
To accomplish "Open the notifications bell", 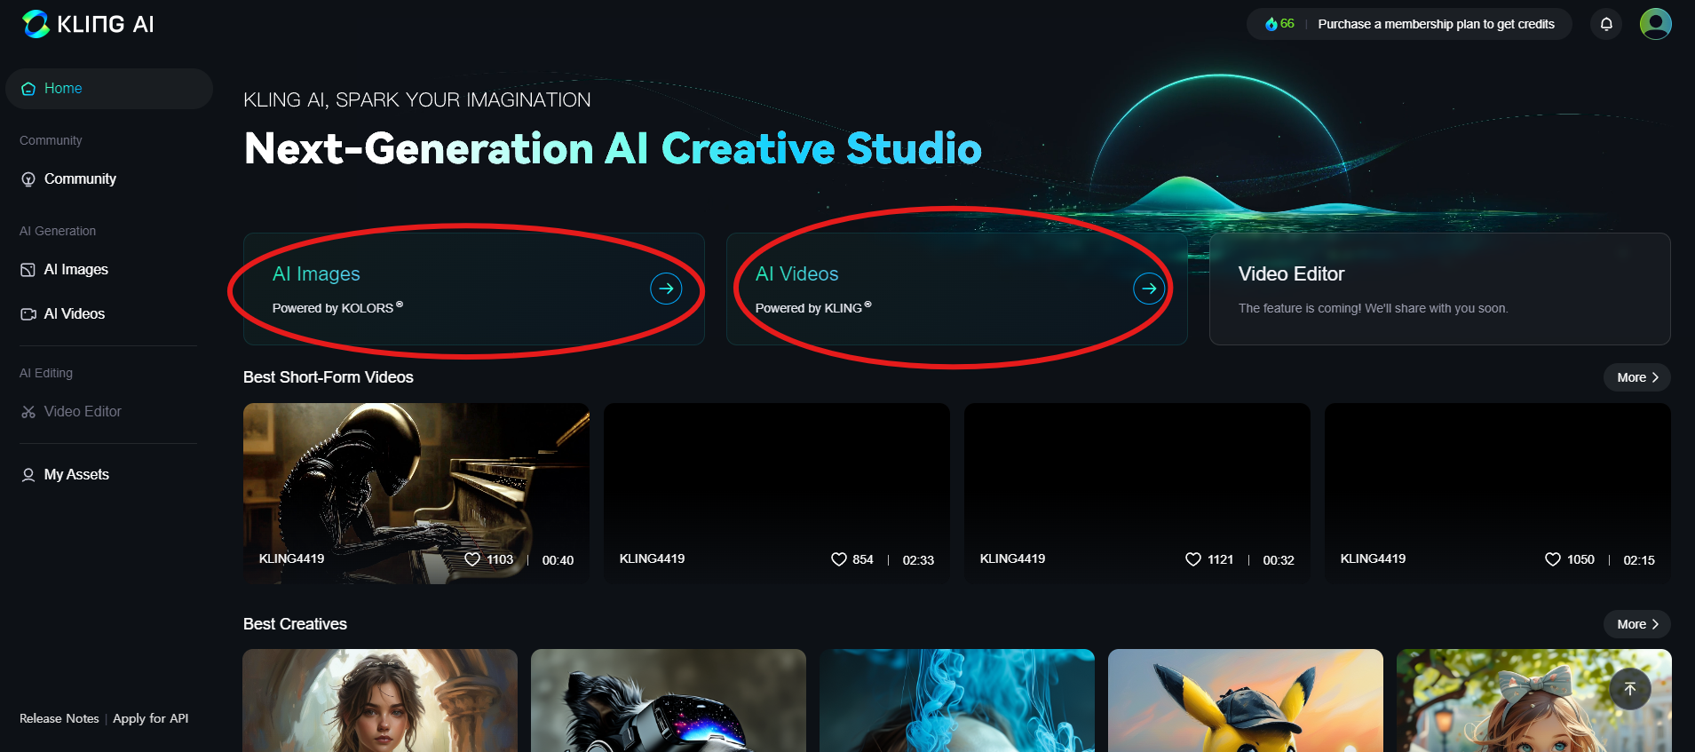I will (x=1606, y=24).
